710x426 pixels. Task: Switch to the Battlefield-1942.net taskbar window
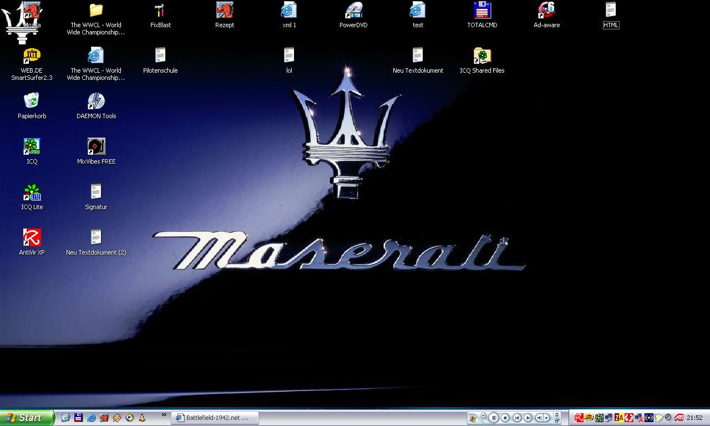[211, 418]
